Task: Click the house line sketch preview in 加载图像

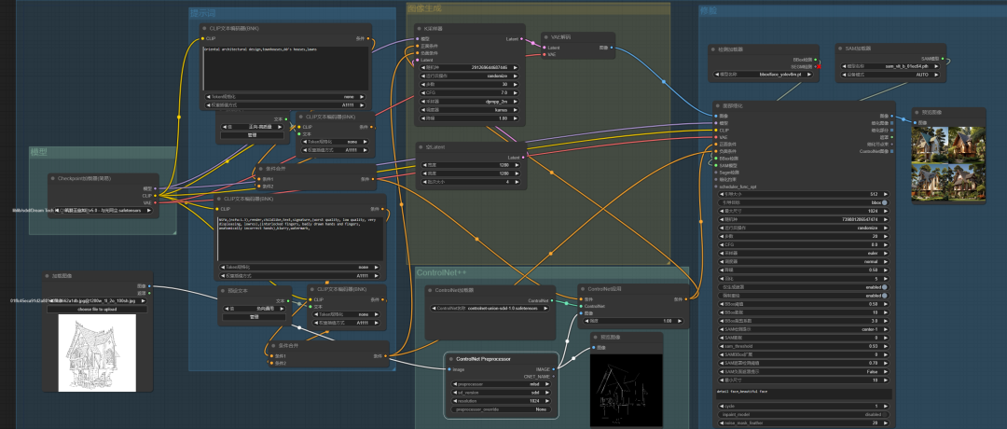Action: pos(97,353)
